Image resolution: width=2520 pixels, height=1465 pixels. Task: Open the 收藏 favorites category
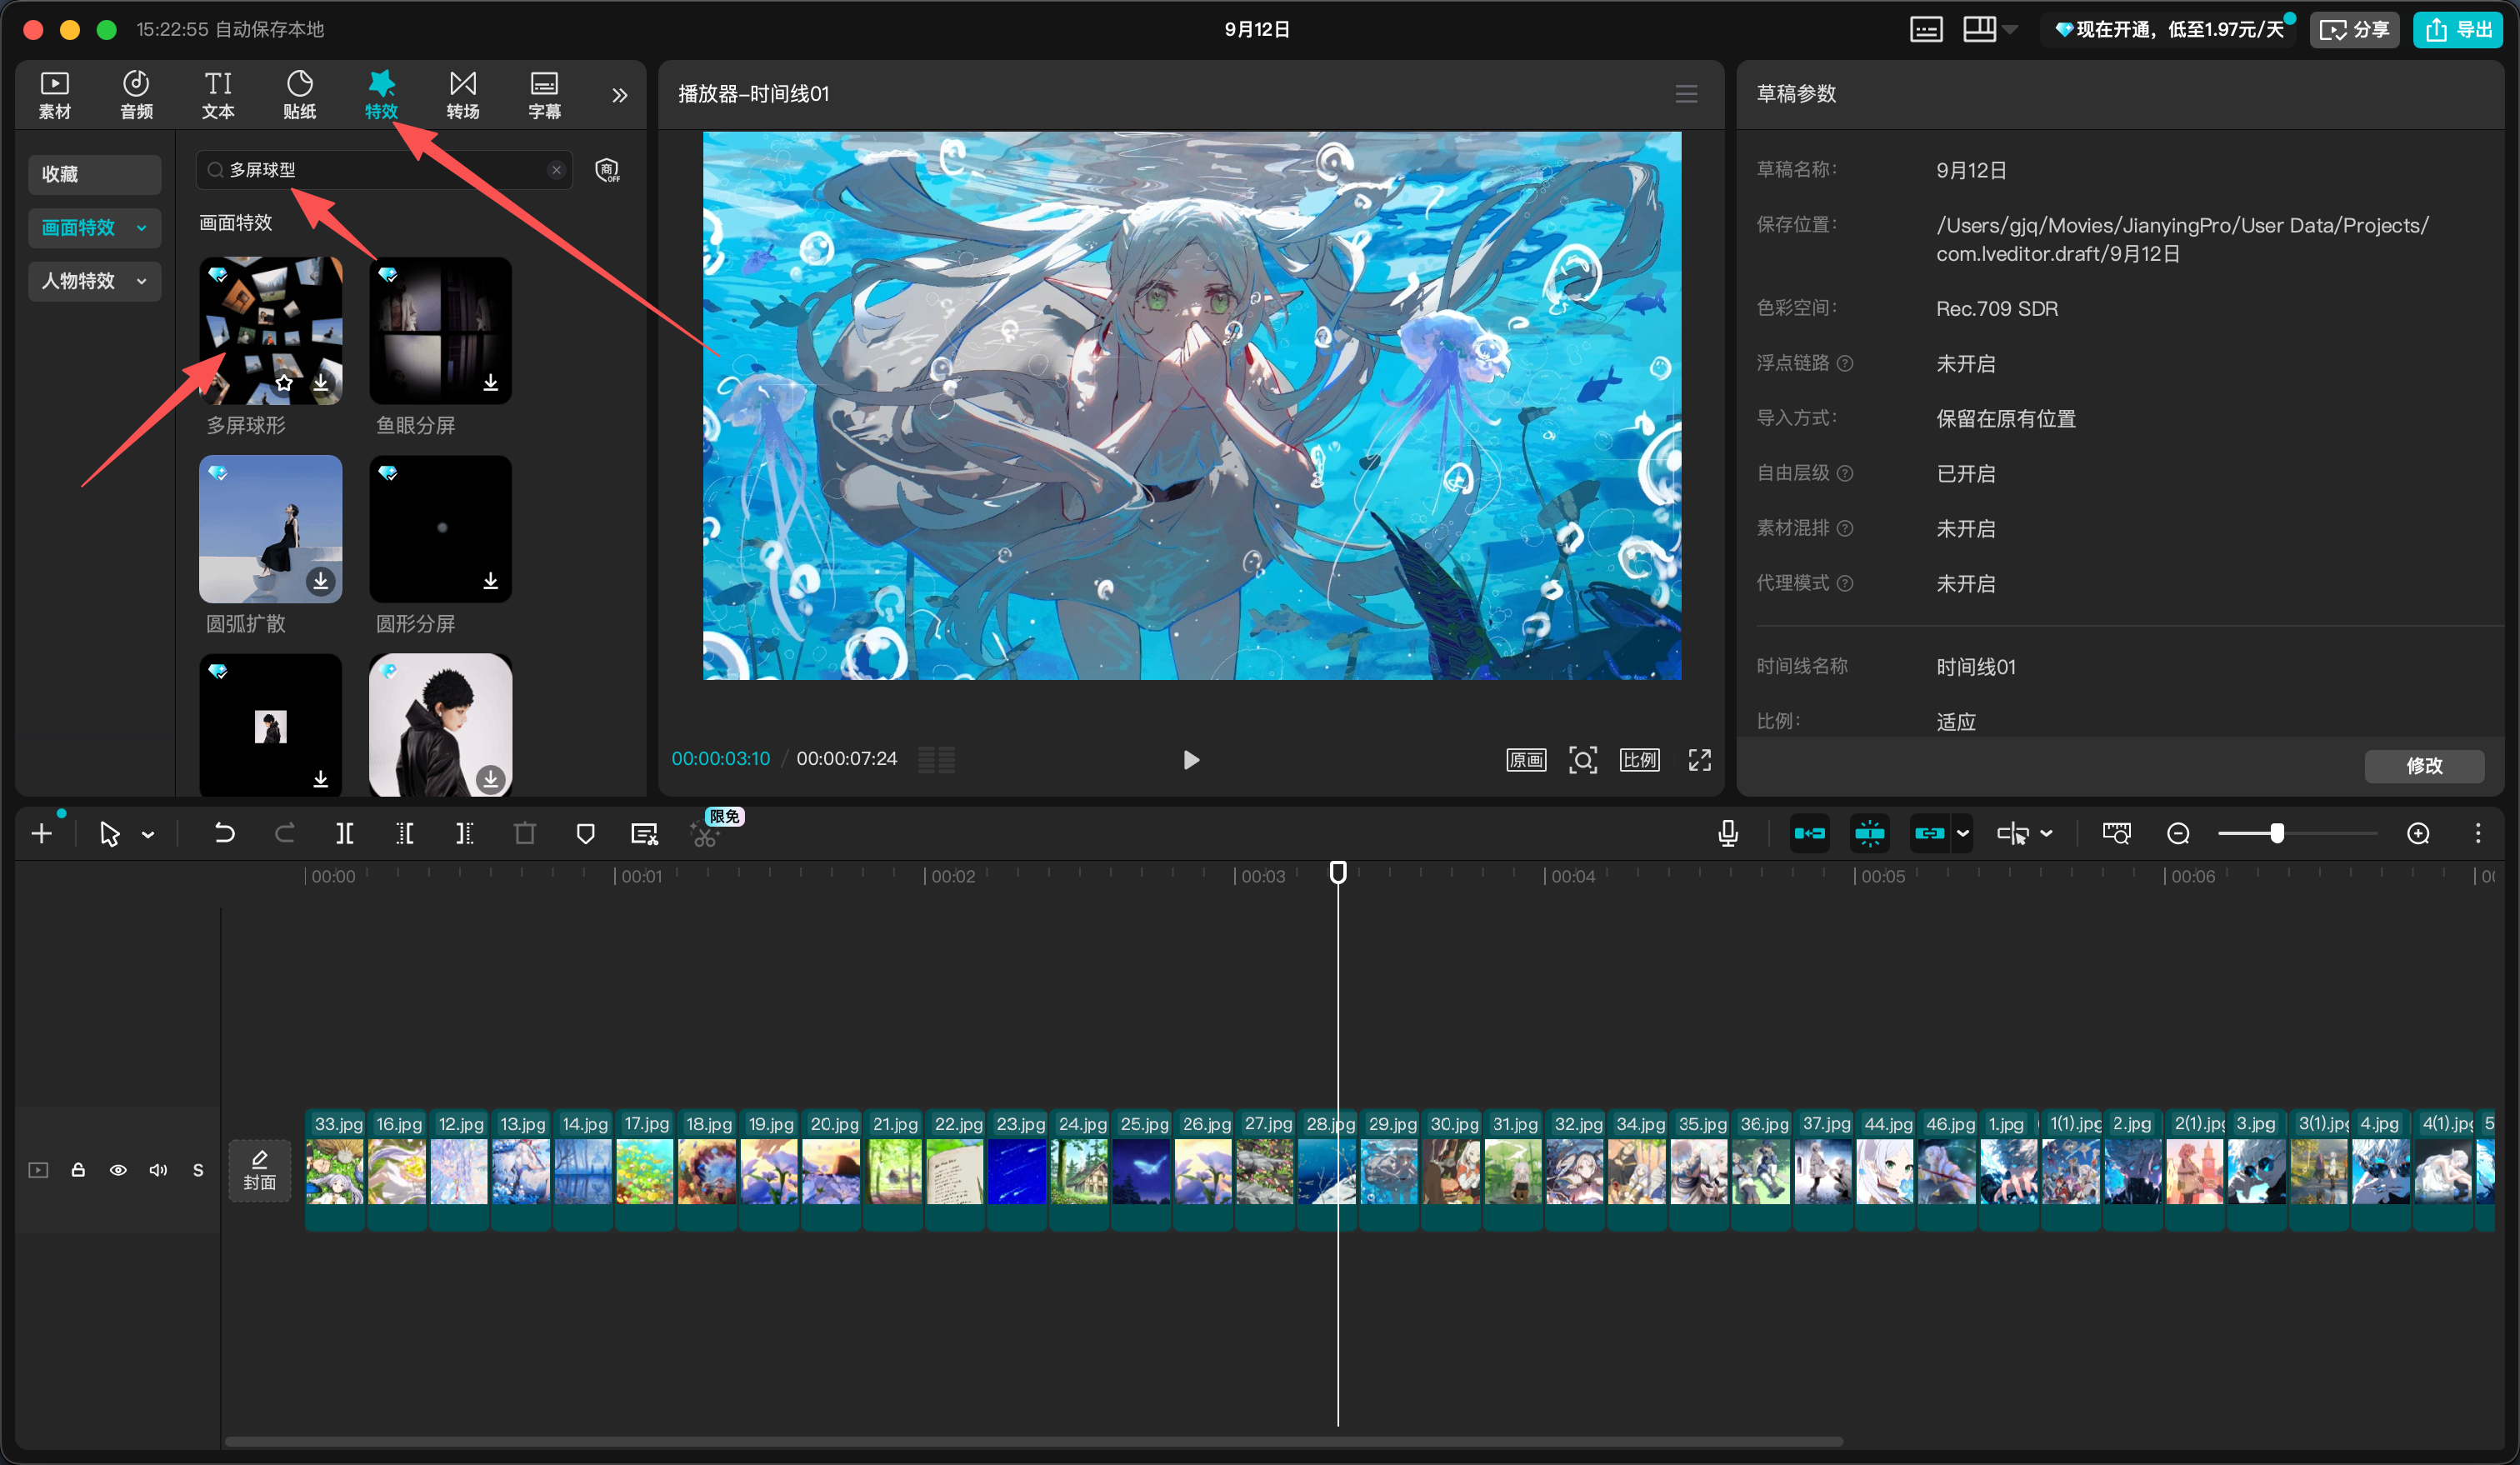click(x=94, y=174)
